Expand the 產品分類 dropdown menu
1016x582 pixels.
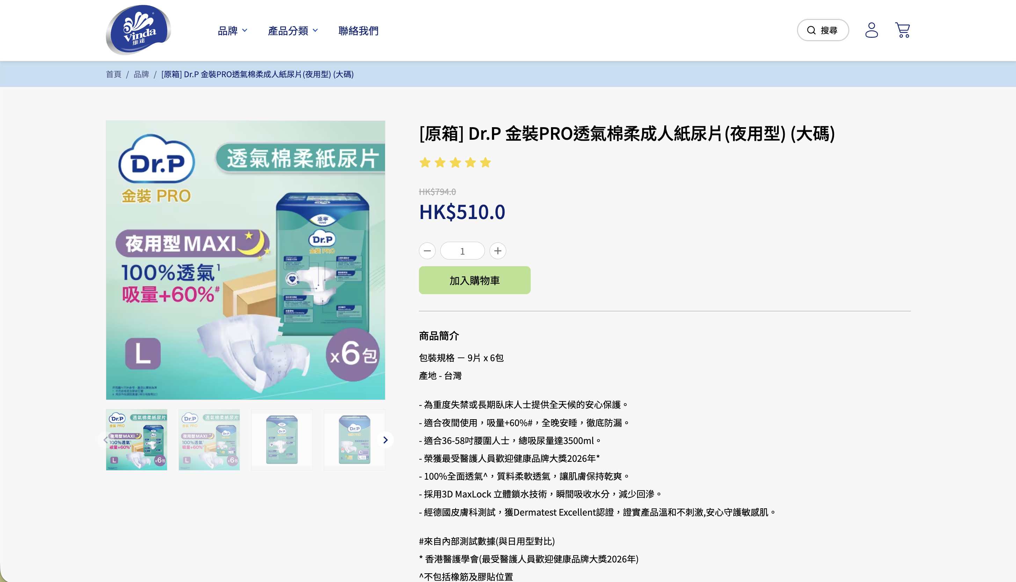[292, 30]
